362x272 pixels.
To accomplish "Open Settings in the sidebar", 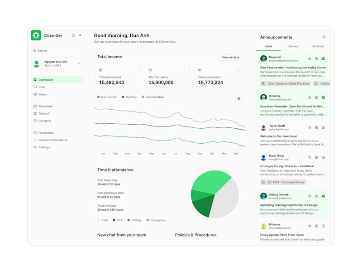I will click(x=42, y=147).
